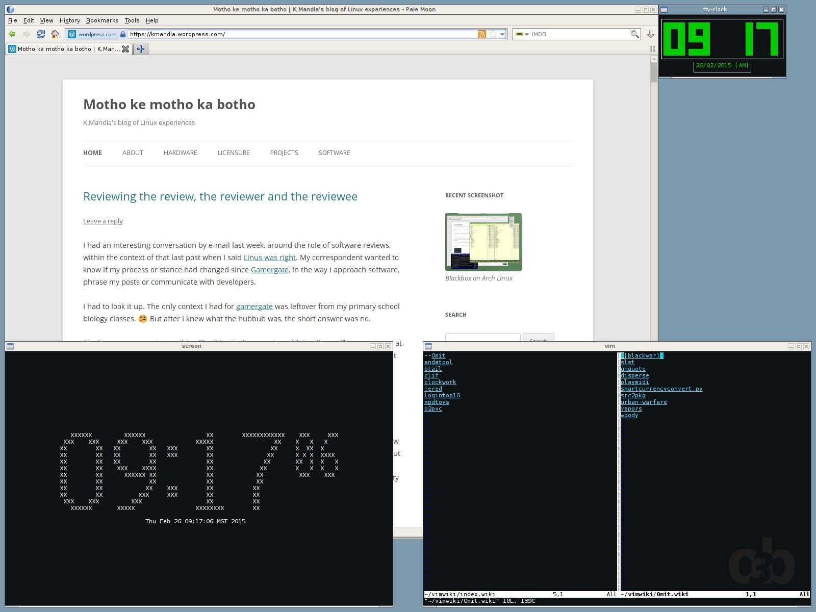
Task: Reload the page in Pale Moon
Action: [x=41, y=34]
